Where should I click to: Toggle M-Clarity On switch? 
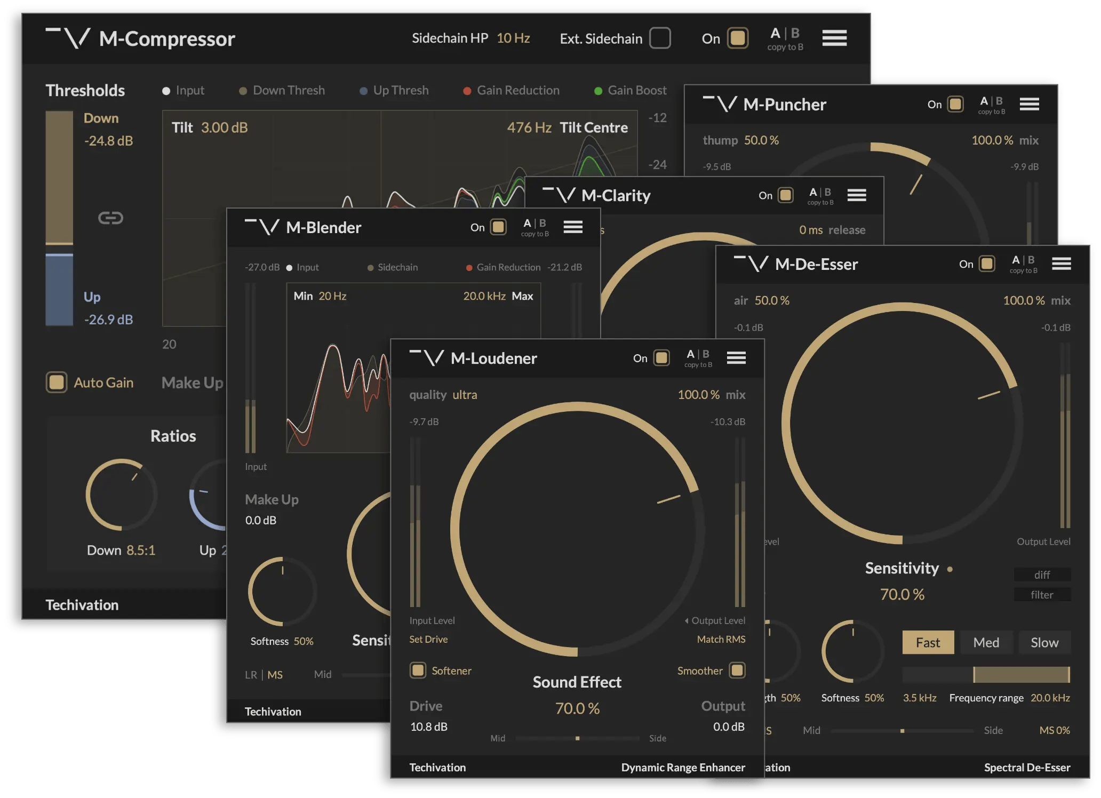[785, 195]
